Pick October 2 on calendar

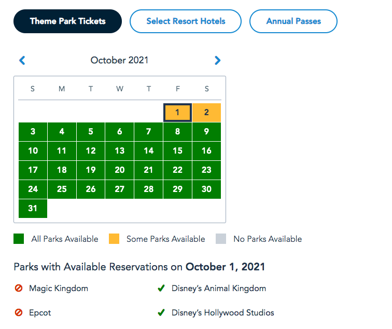click(206, 113)
